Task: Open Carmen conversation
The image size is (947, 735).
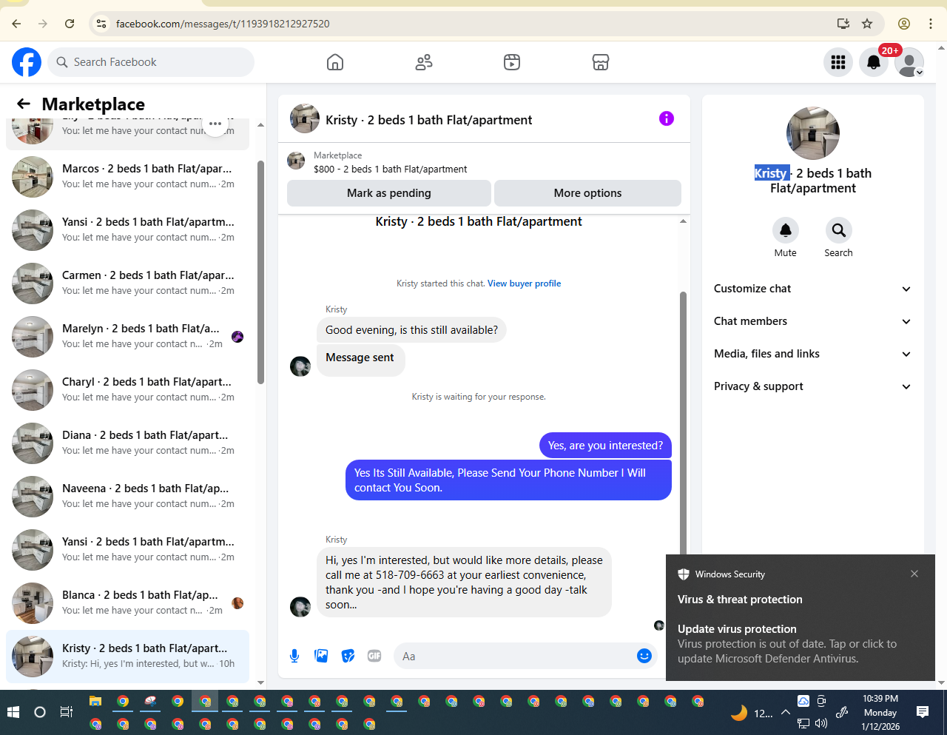Action: point(127,283)
